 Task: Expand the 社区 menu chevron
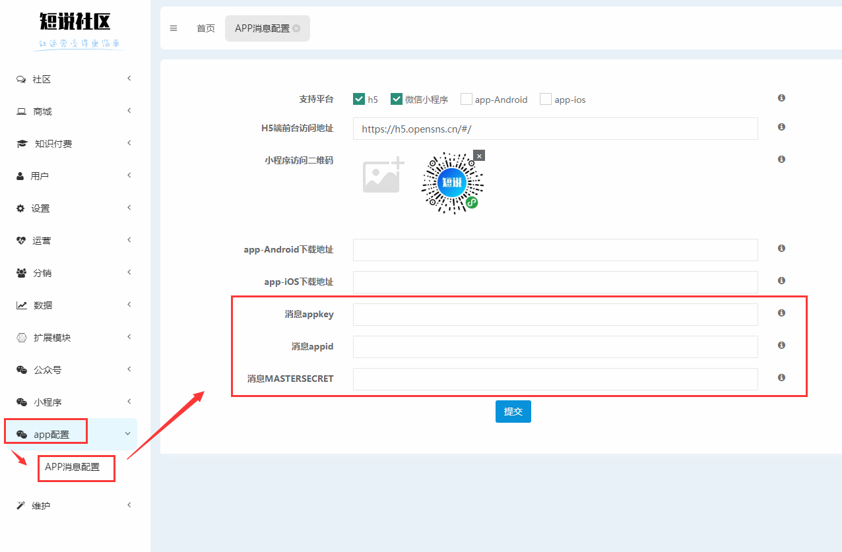click(x=129, y=78)
